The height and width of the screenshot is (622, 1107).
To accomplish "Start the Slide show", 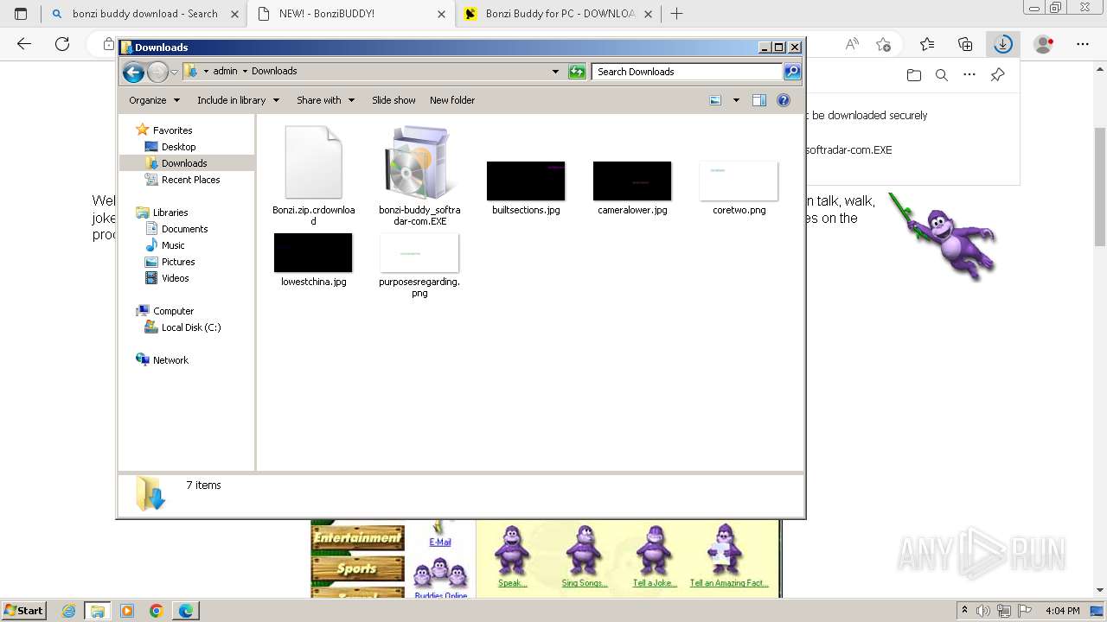I will (x=394, y=100).
